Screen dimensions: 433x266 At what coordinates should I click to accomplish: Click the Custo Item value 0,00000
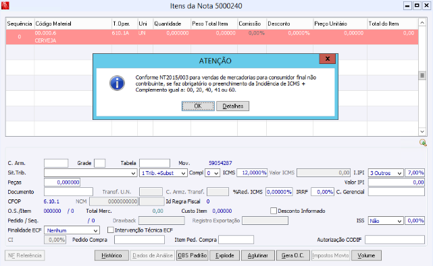pos(222,211)
